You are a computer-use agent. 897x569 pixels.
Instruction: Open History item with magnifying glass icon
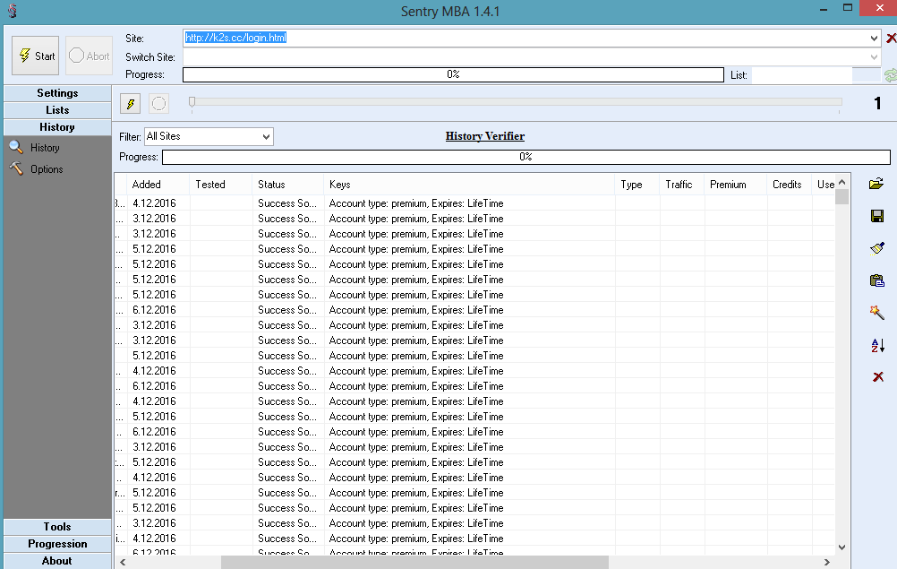pos(35,148)
